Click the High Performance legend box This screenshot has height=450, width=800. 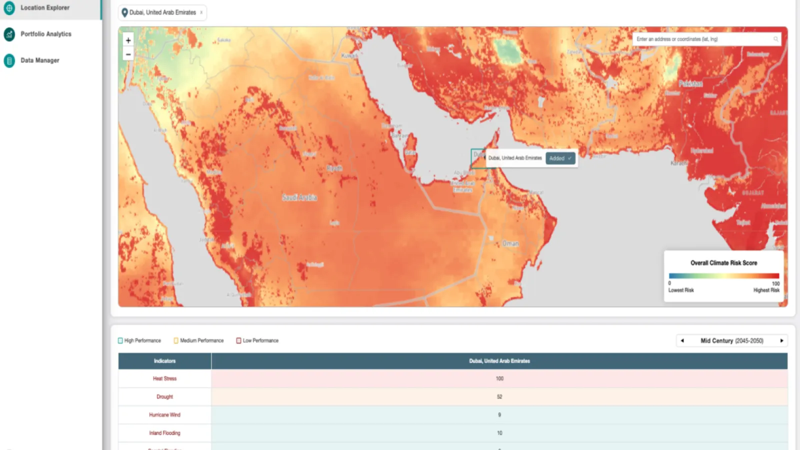pos(120,340)
